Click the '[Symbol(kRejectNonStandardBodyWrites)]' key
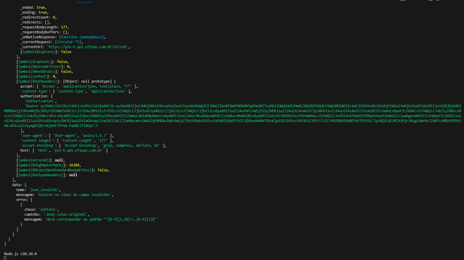The width and height of the screenshot is (464, 260). coord(55,170)
